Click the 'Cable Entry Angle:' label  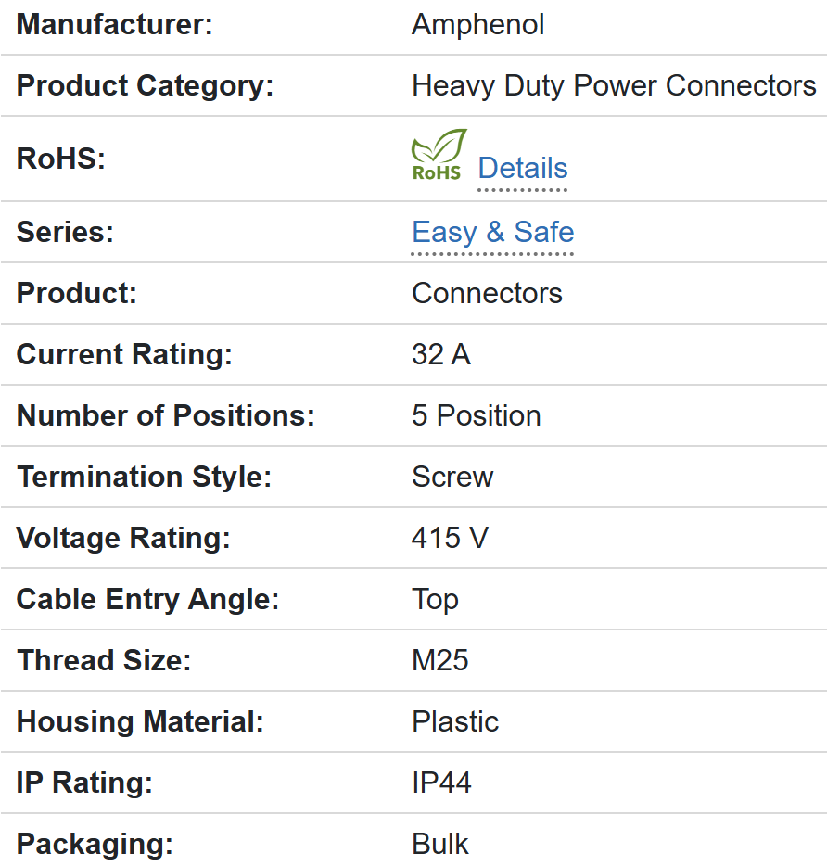(x=147, y=600)
